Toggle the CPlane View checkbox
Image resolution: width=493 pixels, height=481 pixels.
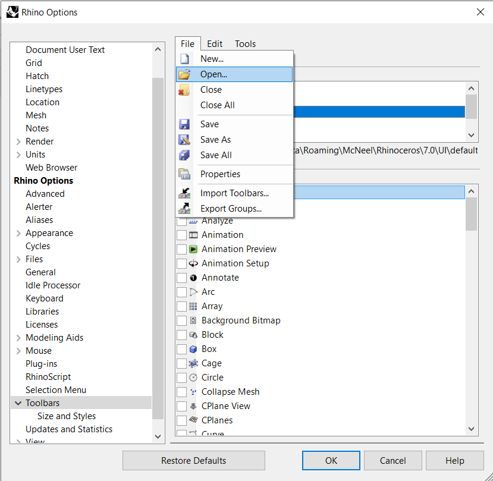point(181,406)
